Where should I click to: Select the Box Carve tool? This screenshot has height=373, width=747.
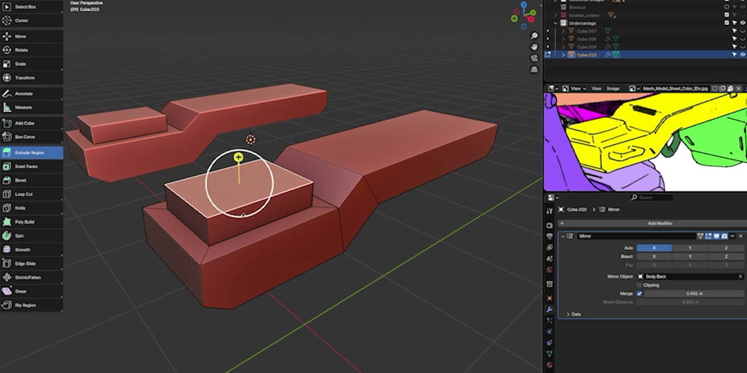tap(31, 137)
